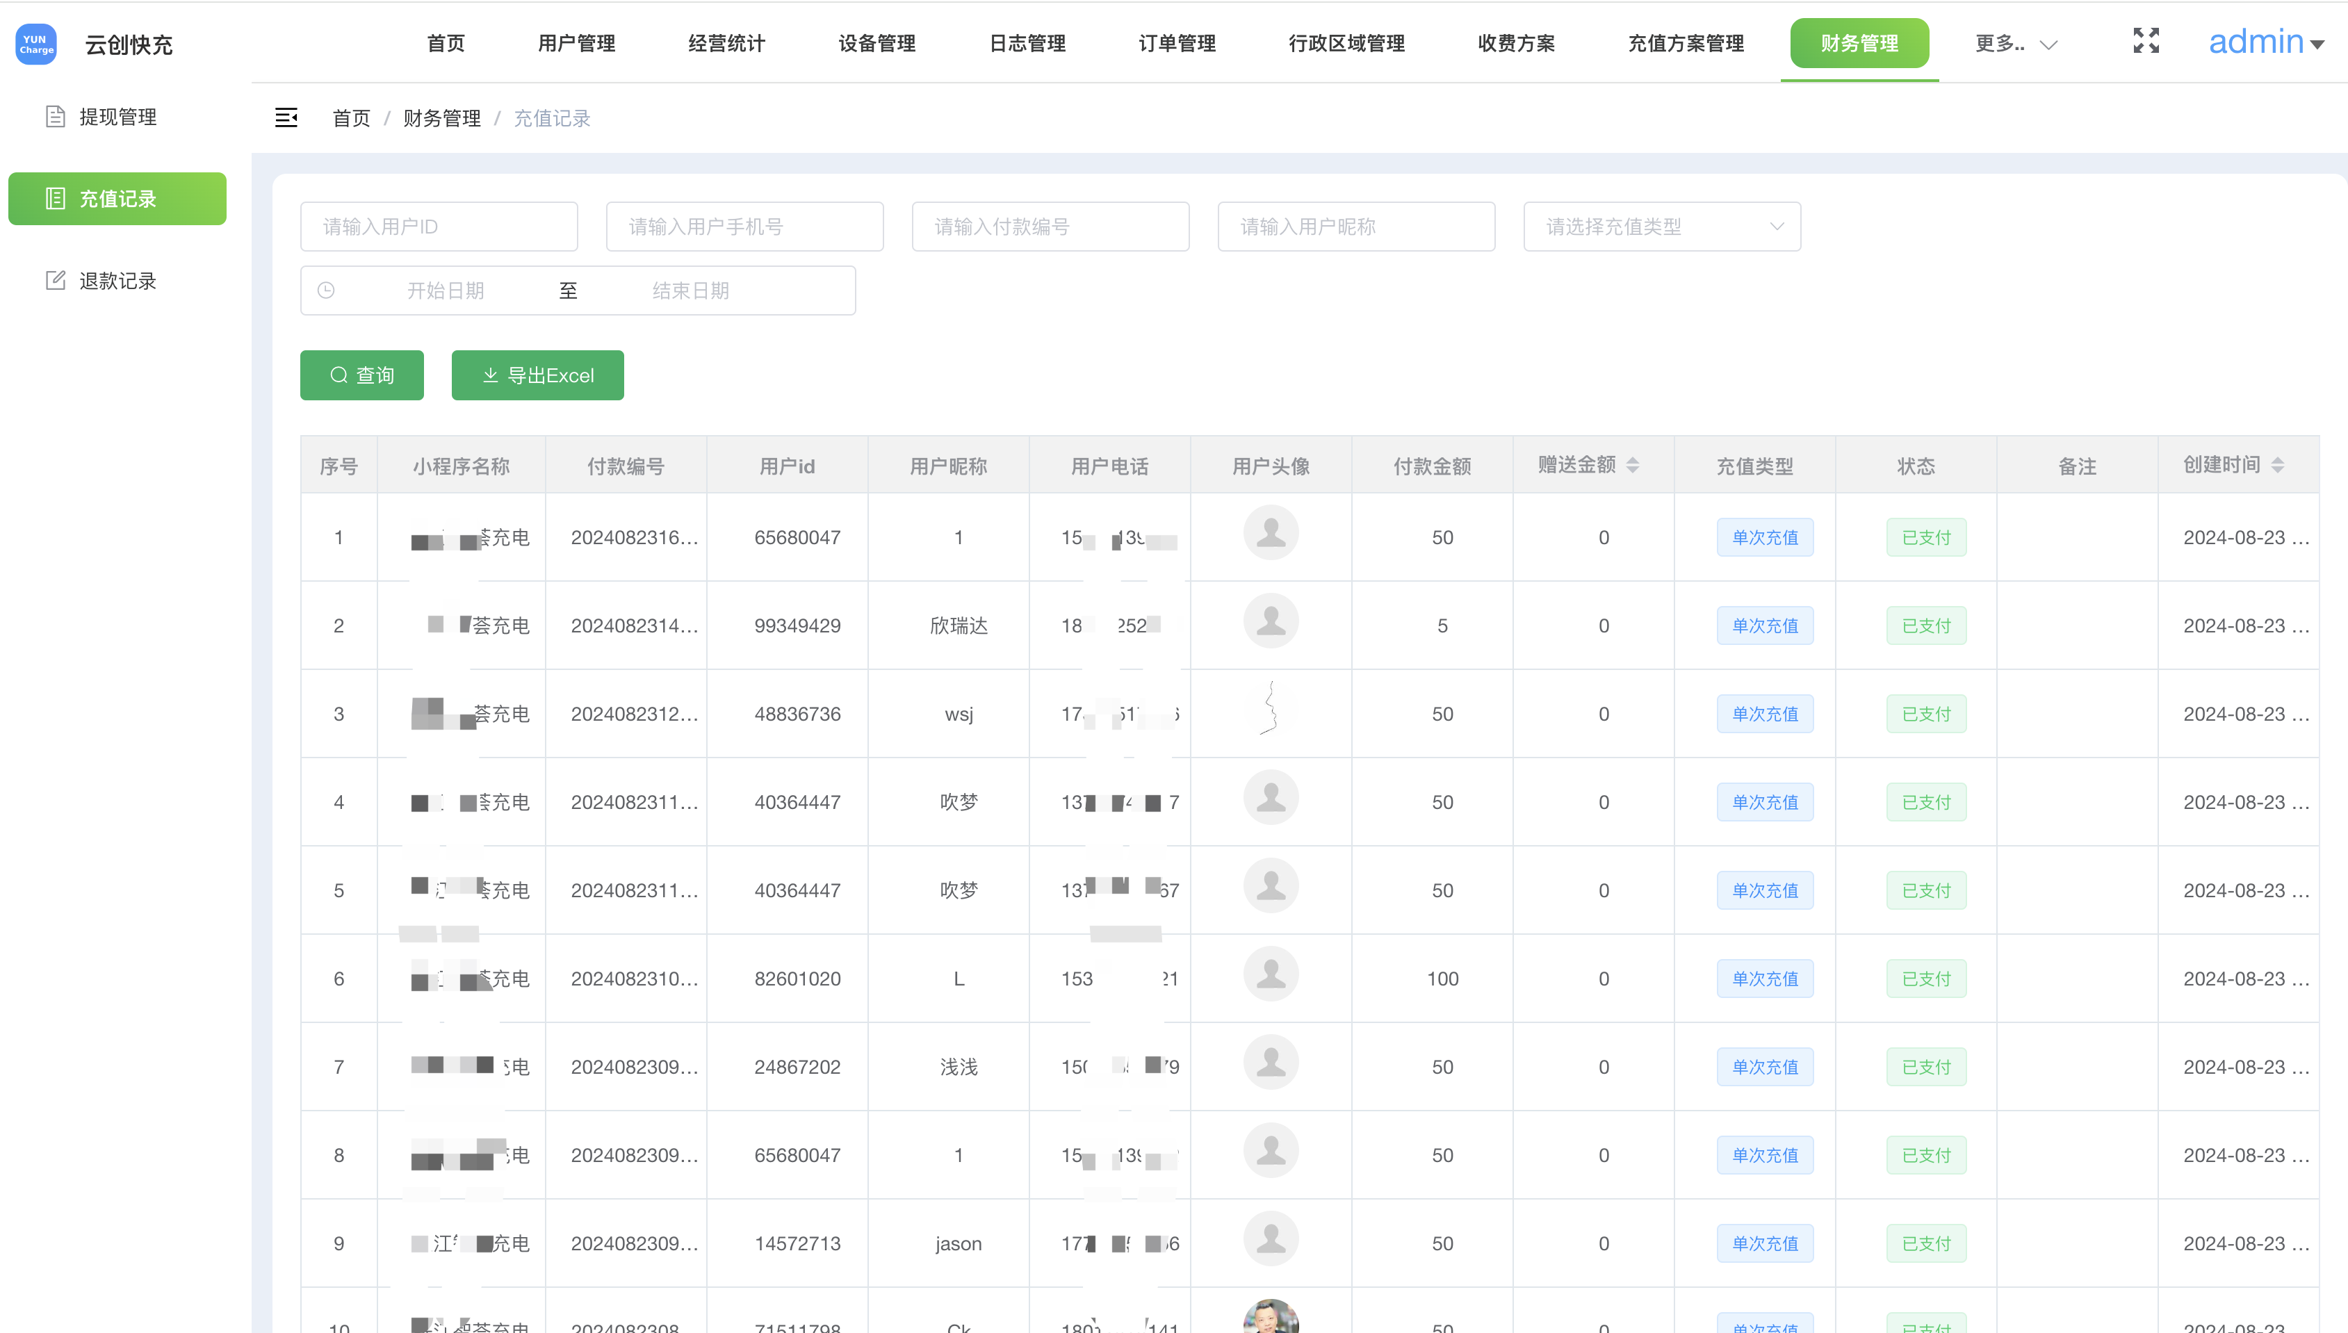Screen dimensions: 2348x1333
Task: Select 充值记录 sidebar item
Action: click(117, 199)
